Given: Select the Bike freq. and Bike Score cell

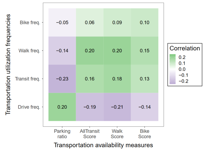Looking at the screenshot, I should pos(145,22).
